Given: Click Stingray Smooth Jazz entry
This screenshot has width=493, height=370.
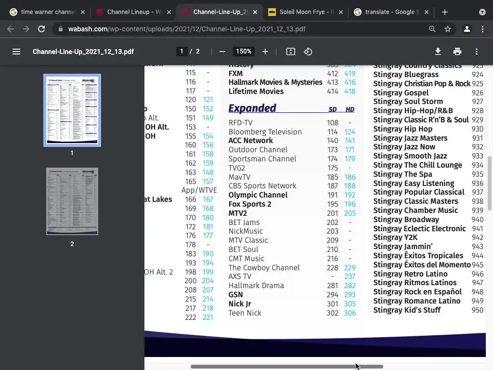Looking at the screenshot, I should click(x=410, y=156).
